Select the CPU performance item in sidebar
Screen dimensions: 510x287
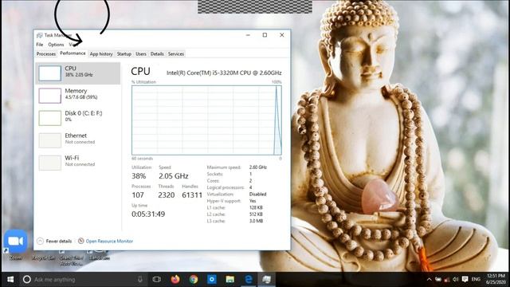[x=78, y=73]
